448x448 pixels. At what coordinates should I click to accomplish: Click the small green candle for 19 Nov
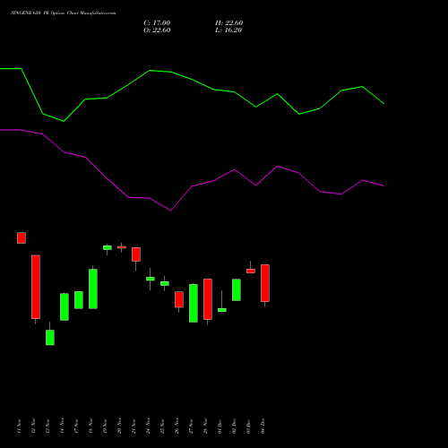point(108,248)
